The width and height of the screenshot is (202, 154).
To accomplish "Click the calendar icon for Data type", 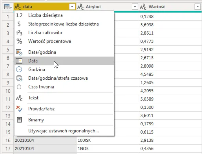I will point(19,61).
